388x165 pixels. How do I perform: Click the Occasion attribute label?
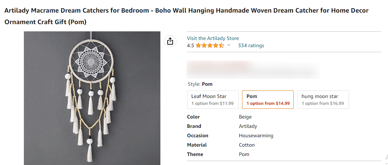pyautogui.click(x=198, y=135)
